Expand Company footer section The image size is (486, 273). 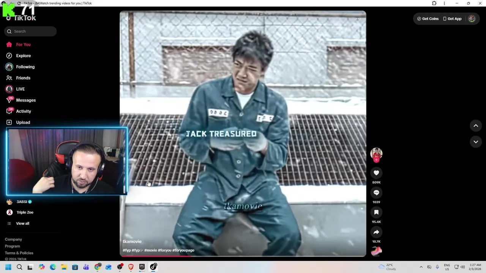[x=13, y=240]
